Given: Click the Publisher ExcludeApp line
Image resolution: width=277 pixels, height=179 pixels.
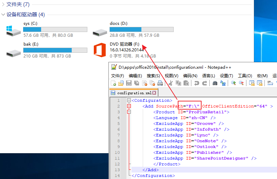Looking at the screenshot, I should [193, 152].
